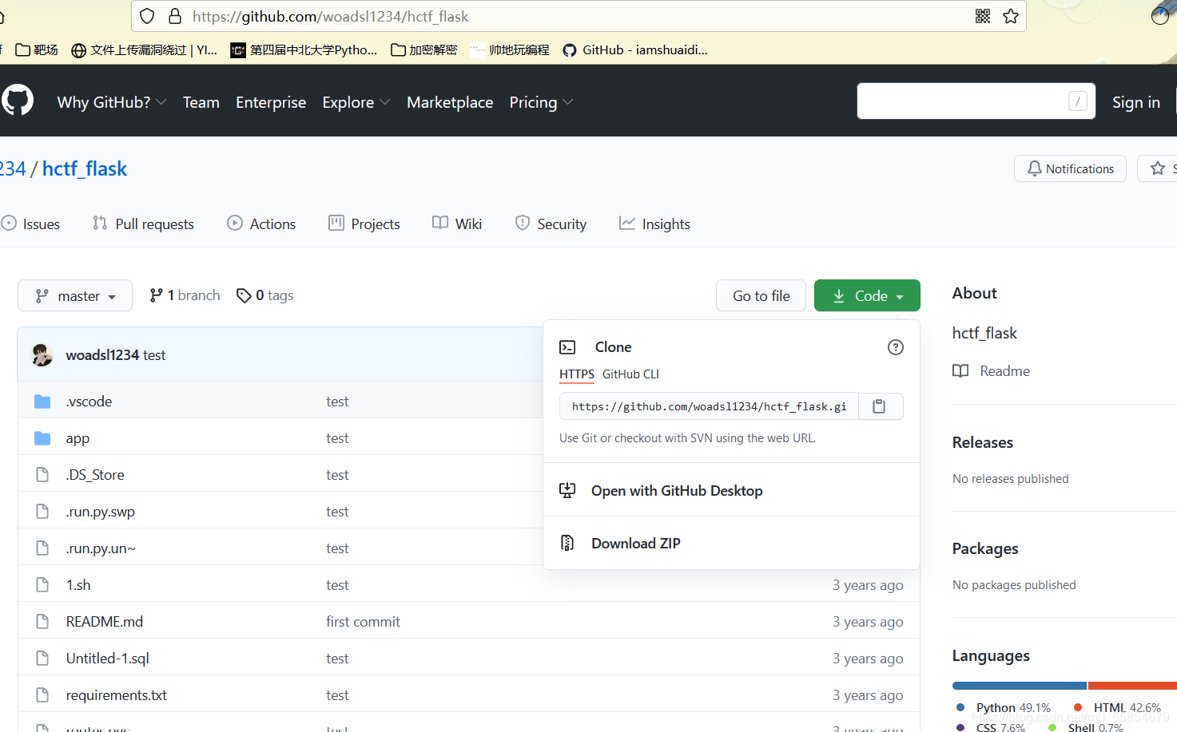Click the browser address bar URL
The height and width of the screenshot is (732, 1177).
(x=331, y=16)
